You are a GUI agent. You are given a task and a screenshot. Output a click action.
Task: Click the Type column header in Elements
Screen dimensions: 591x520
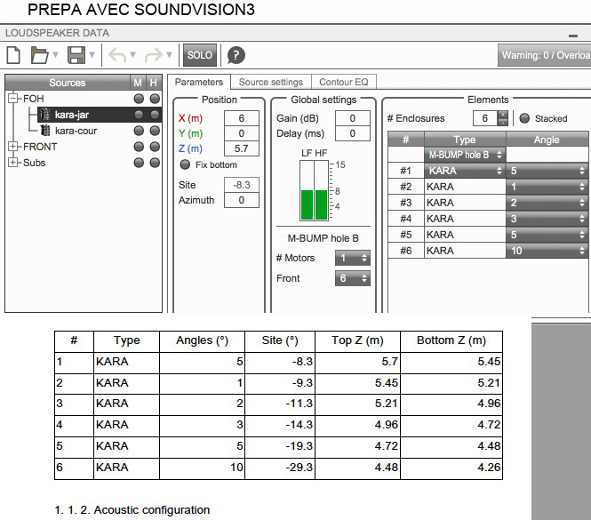pos(465,140)
